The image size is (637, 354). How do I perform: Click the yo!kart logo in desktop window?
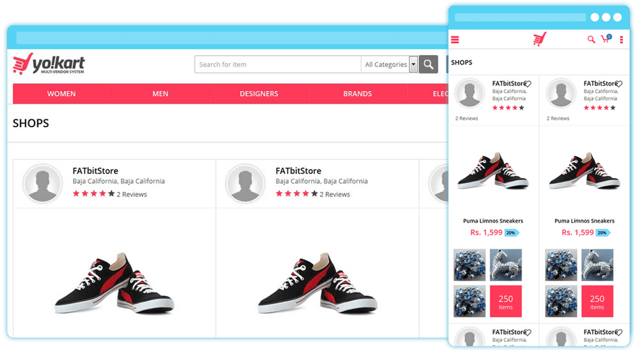(49, 64)
